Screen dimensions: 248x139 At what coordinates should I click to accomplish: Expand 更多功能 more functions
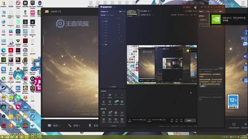113,126
